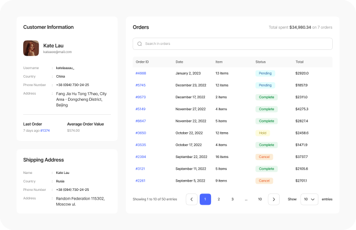Open order #4668
This screenshot has width=356, height=230.
(141, 74)
